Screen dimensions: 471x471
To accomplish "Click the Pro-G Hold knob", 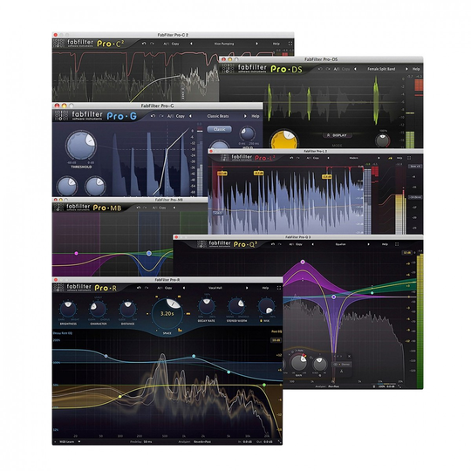I will pos(247,134).
